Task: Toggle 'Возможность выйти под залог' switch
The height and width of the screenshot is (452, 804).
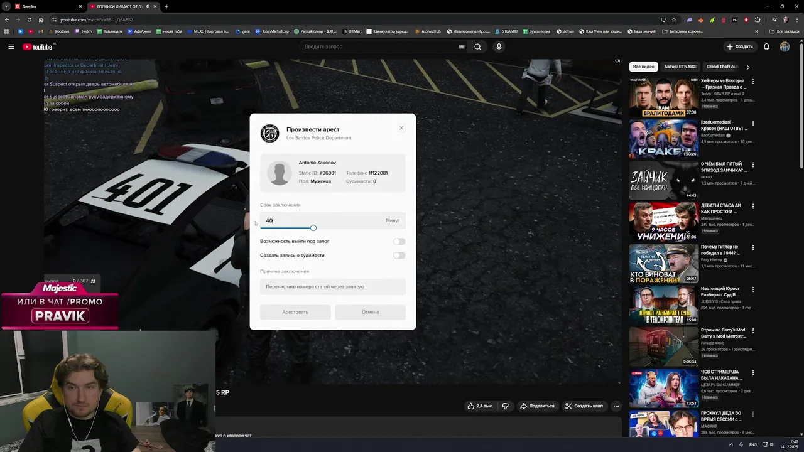Action: pos(399,242)
